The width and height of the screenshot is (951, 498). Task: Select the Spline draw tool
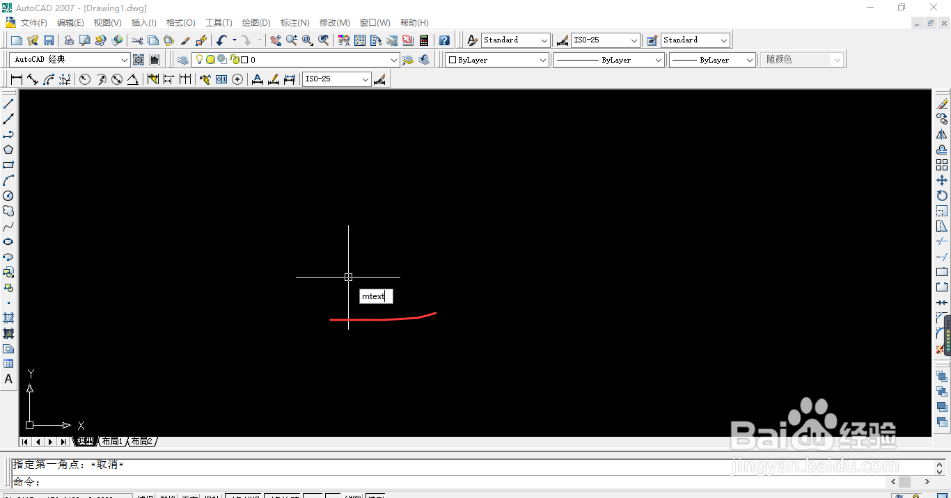8,226
